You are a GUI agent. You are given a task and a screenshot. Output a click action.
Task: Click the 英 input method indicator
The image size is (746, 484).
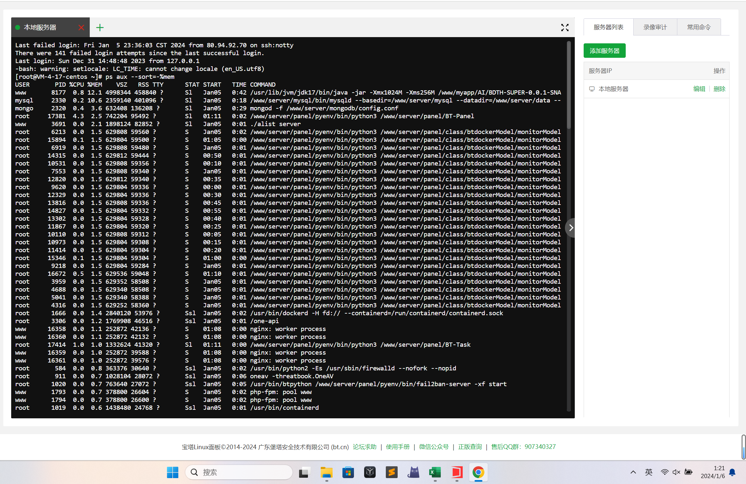648,472
